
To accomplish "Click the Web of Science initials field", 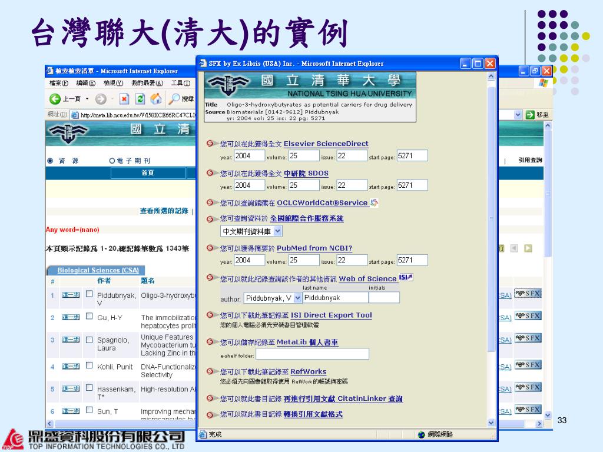I will click(384, 298).
